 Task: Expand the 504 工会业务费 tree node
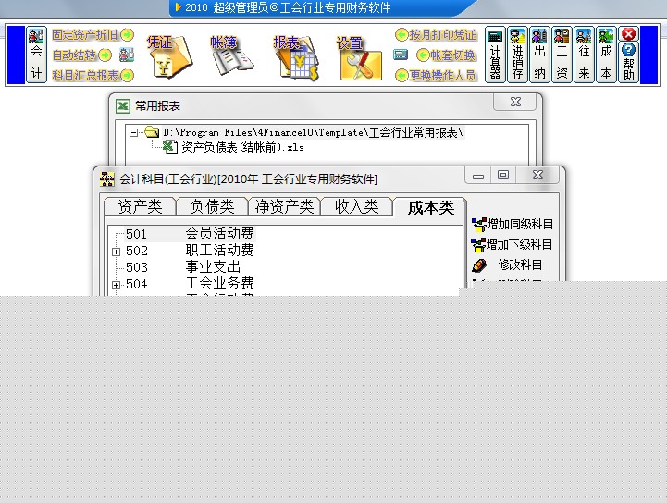(x=117, y=285)
